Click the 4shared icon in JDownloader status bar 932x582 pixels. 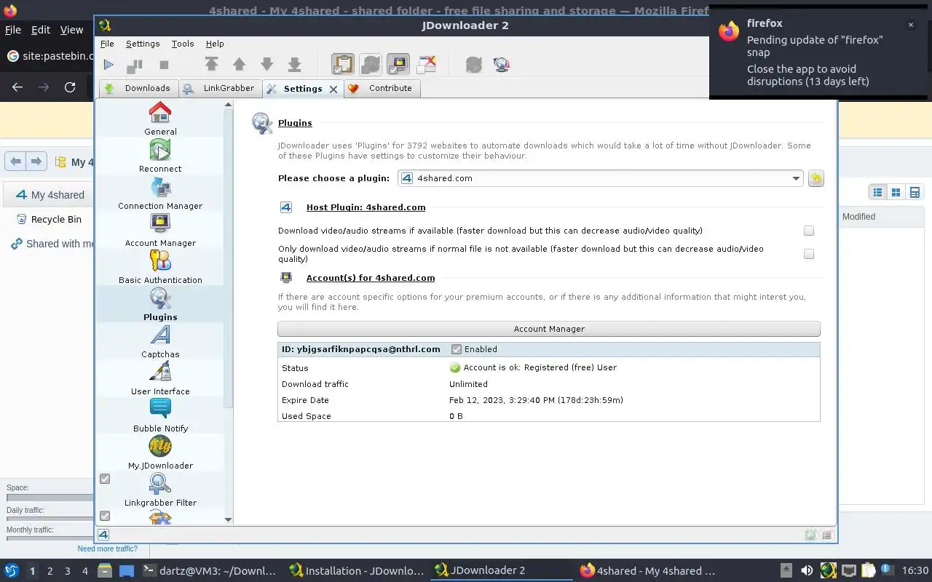pyautogui.click(x=103, y=535)
